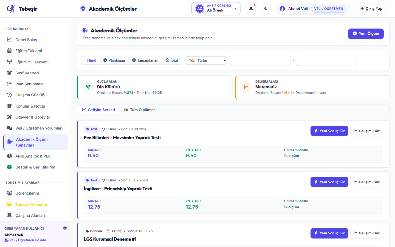Viewport: 395px width, 247px height.
Task: Click Plan Şablonları list icon
Action: [x=9, y=84]
